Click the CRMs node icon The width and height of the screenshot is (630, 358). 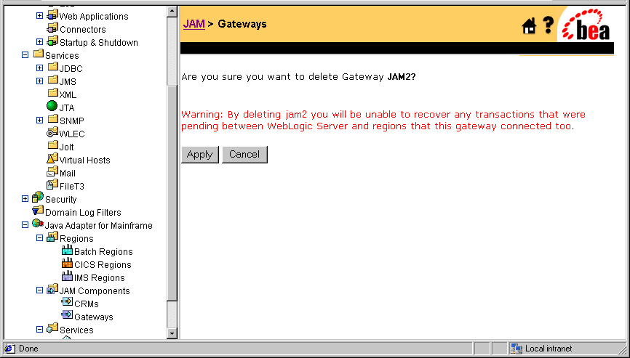tap(67, 302)
